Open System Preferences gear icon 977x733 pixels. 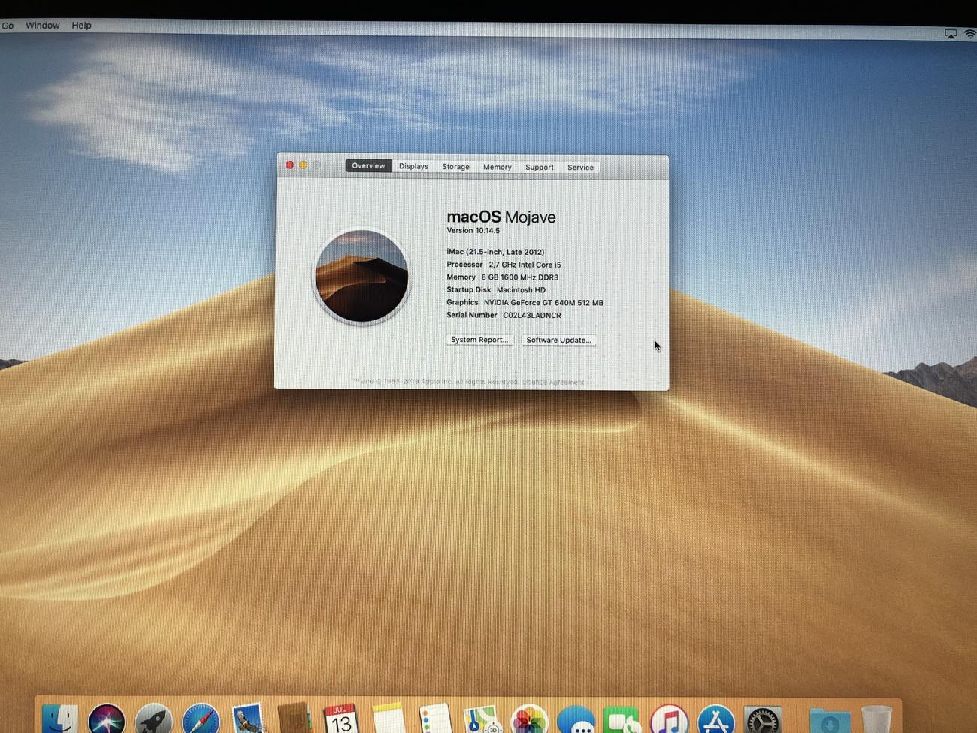click(x=762, y=719)
